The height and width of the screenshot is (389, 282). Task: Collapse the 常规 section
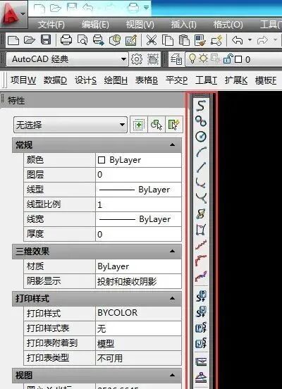[172, 145]
